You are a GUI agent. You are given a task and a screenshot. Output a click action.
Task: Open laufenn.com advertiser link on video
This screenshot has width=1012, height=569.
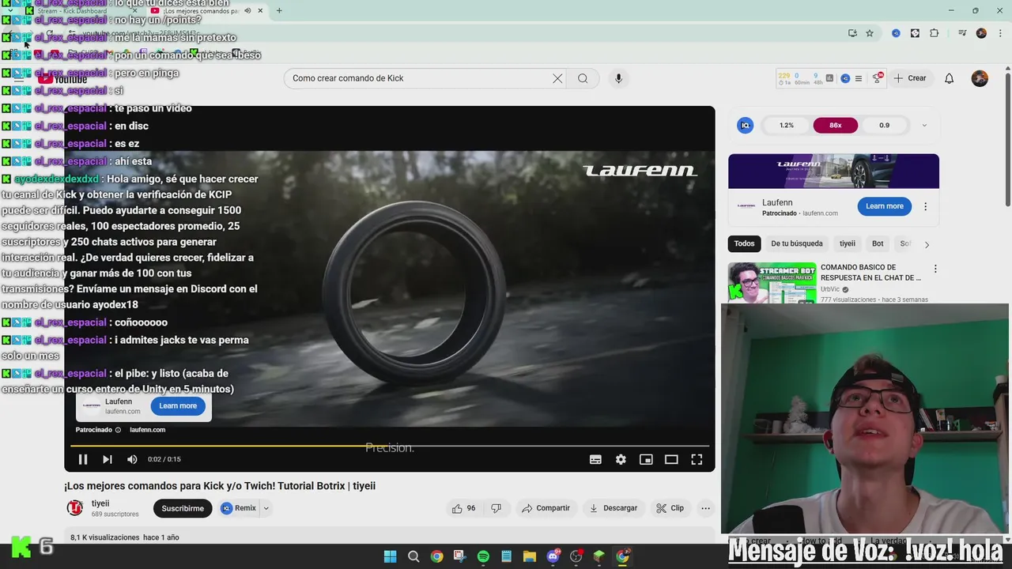pyautogui.click(x=148, y=430)
